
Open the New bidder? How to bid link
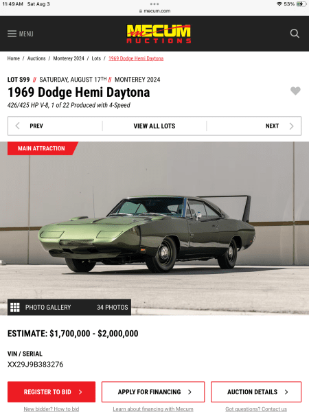click(x=51, y=409)
